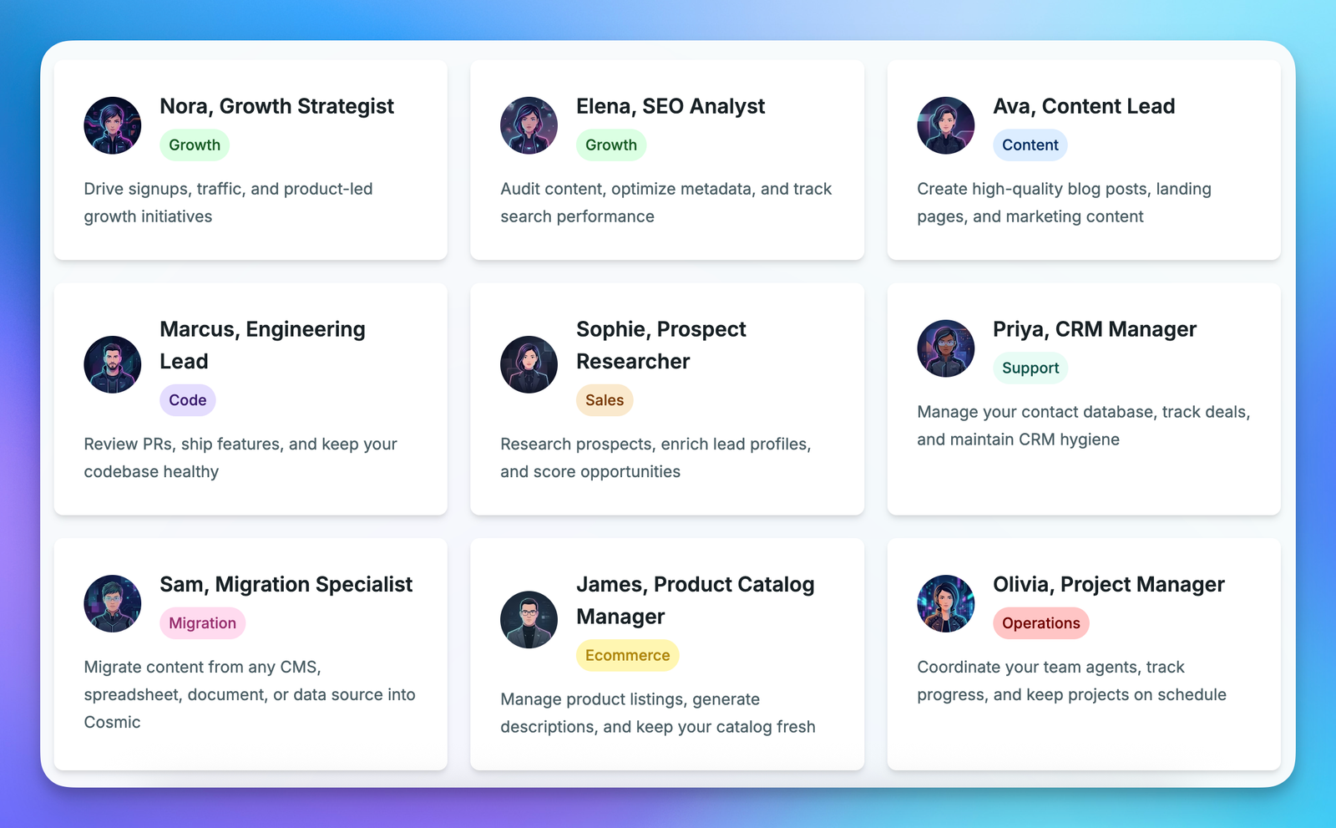This screenshot has height=828, width=1336.
Task: Select the Content tag on Ava's card
Action: point(1030,145)
